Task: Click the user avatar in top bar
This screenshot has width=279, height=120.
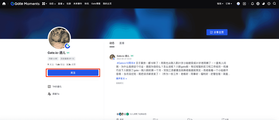Action: click(238, 4)
